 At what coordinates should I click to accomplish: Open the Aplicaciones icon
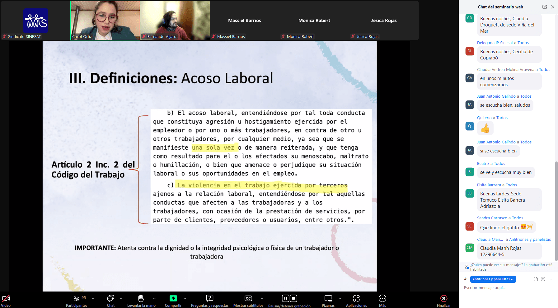pyautogui.click(x=356, y=299)
